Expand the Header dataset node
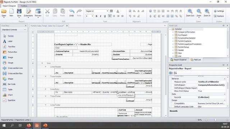 pyautogui.click(x=173, y=50)
